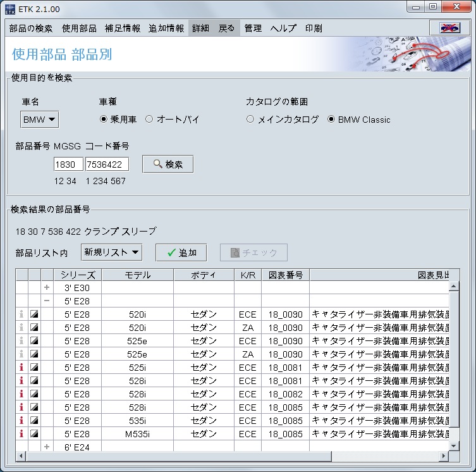Open diagram icon for 528i 18_0081 row
Viewport: 476px width, 472px height.
34,380
